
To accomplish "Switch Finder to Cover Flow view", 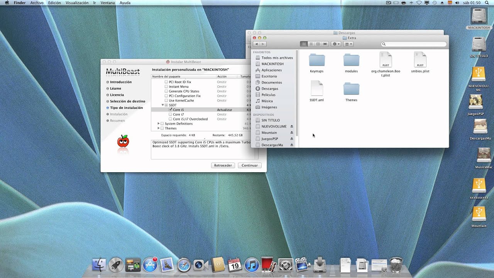I will click(325, 44).
